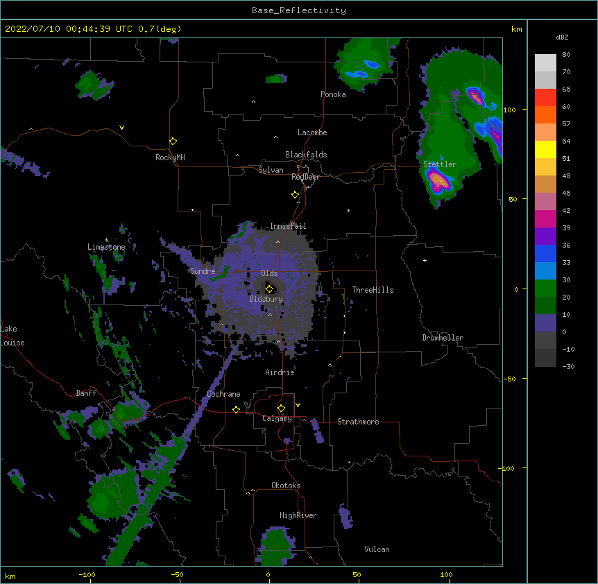Select the Olds city label
The height and width of the screenshot is (584, 598).
(269, 273)
